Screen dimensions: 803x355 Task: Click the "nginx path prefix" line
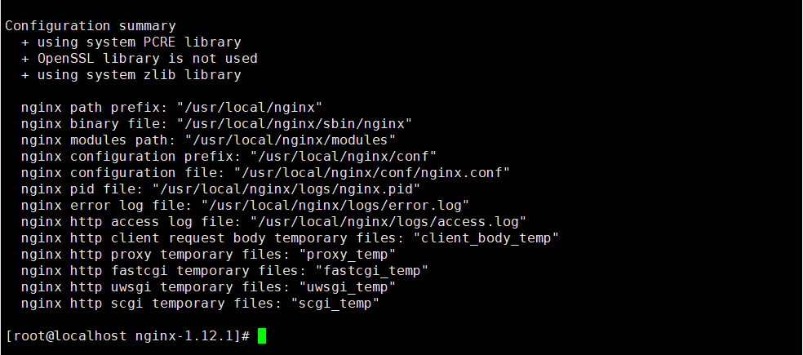pyautogui.click(x=172, y=108)
